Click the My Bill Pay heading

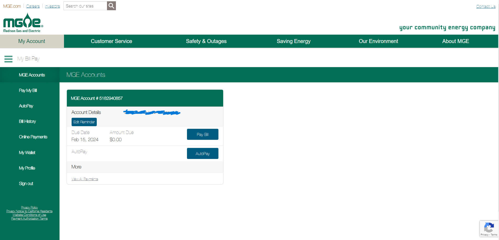coord(28,59)
